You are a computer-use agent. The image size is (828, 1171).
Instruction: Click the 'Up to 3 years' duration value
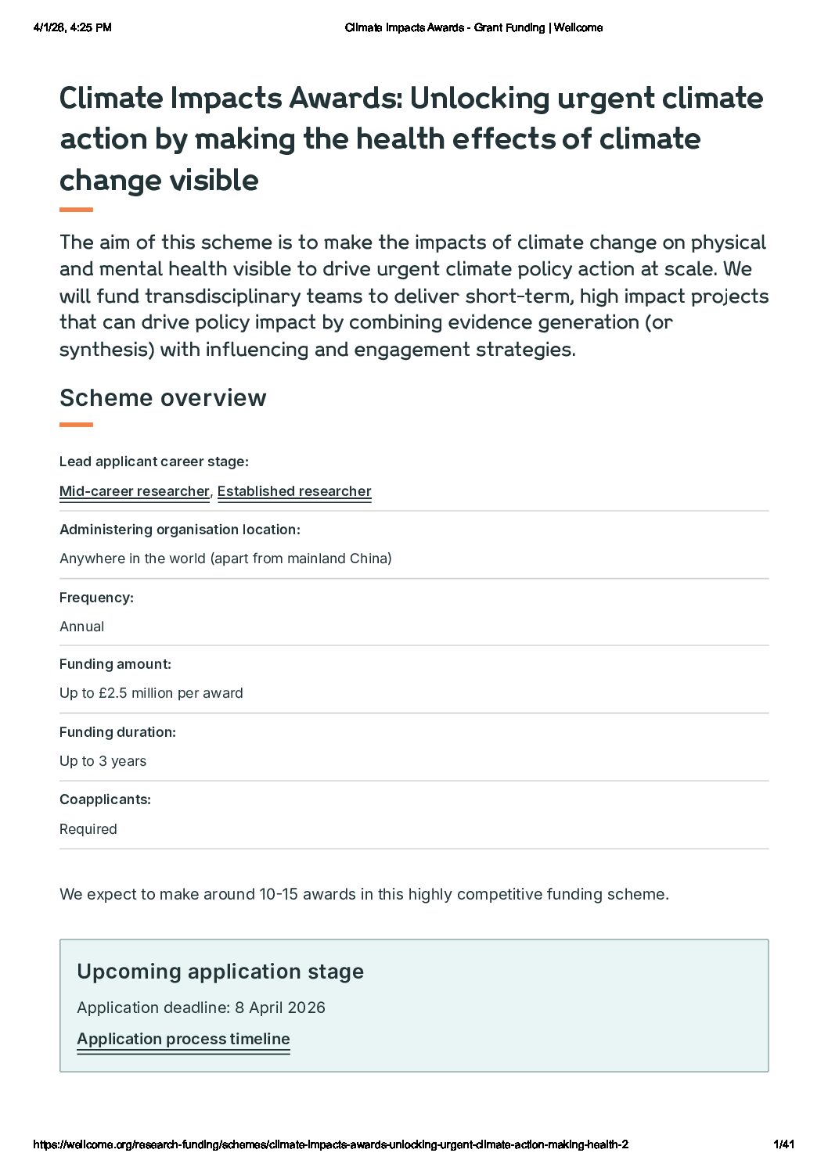(103, 761)
